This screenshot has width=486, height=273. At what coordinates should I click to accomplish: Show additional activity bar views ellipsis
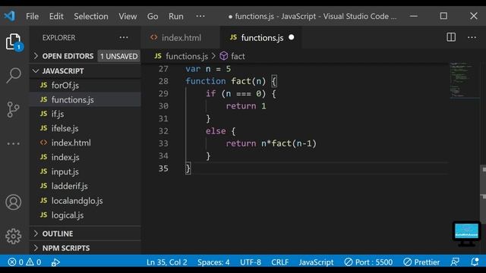pos(14,143)
